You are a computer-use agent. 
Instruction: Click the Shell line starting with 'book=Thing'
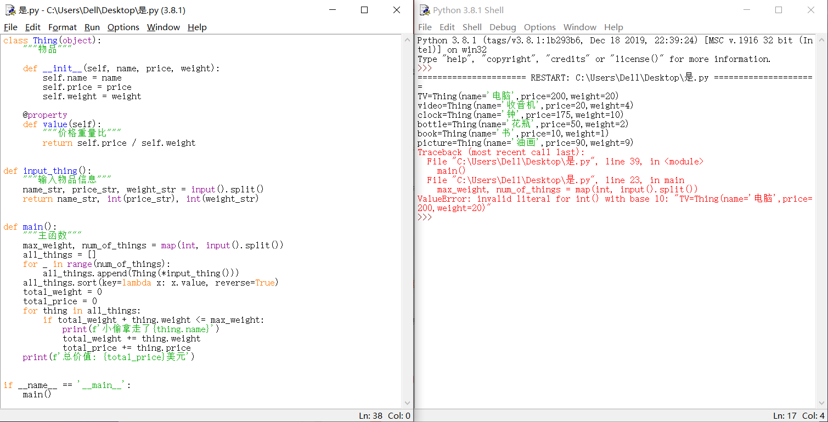pyautogui.click(x=513, y=134)
